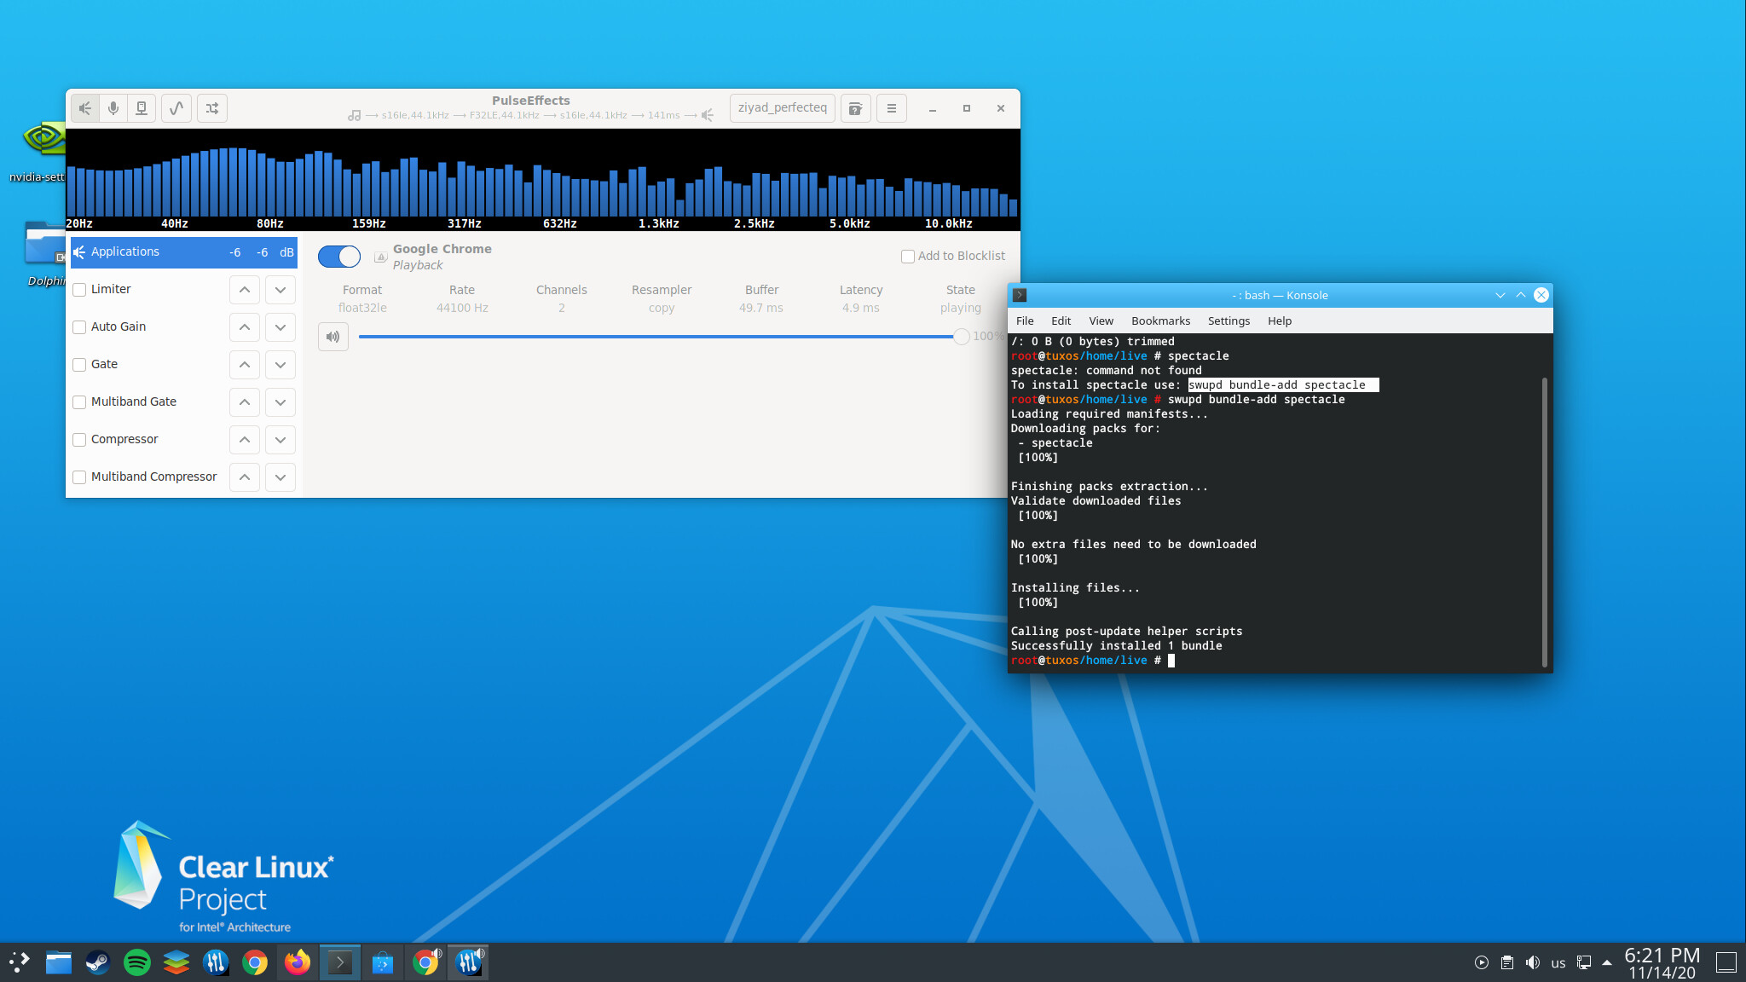Open Steam from the taskbar
The width and height of the screenshot is (1746, 982).
pyautogui.click(x=97, y=962)
